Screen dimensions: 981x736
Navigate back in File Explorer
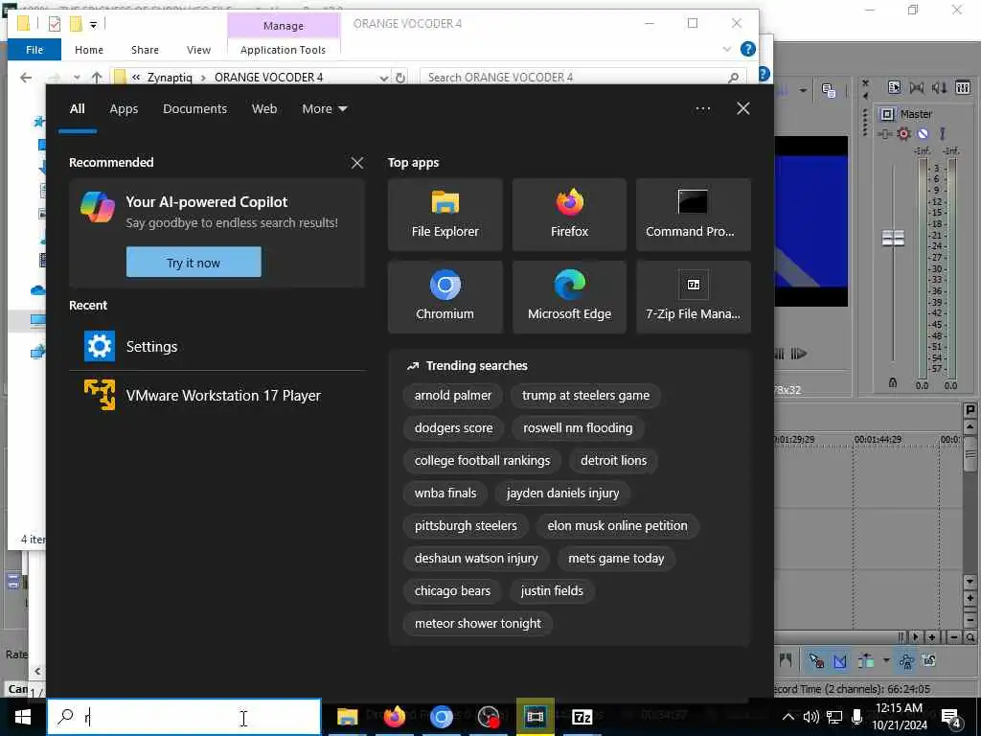click(26, 78)
